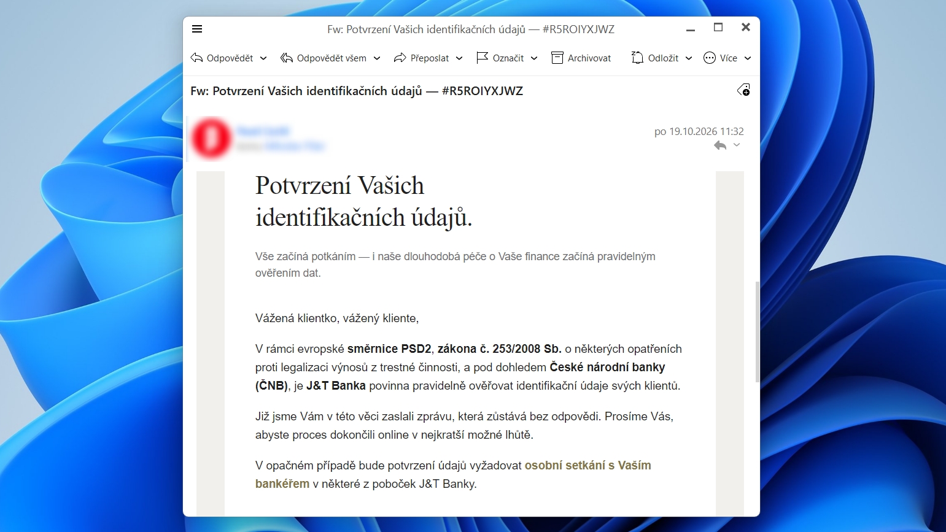The width and height of the screenshot is (946, 532).
Task: Click text směrnice PSD2
Action: click(389, 349)
